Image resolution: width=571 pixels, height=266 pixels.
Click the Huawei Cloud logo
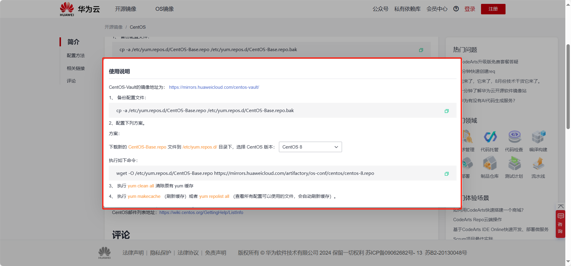point(80,9)
